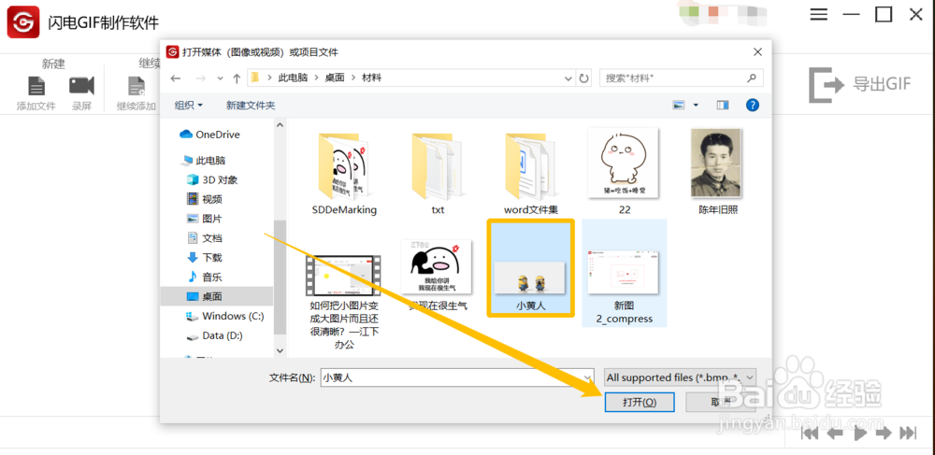Screen dimensions: 935x455
Task: Select 文档 in the navigation pane
Action: tap(204, 238)
